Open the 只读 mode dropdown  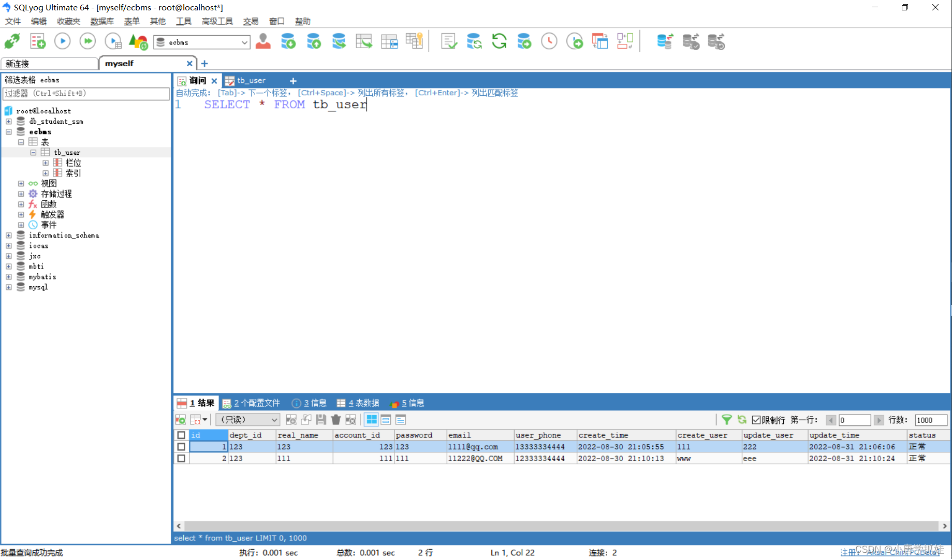[248, 420]
